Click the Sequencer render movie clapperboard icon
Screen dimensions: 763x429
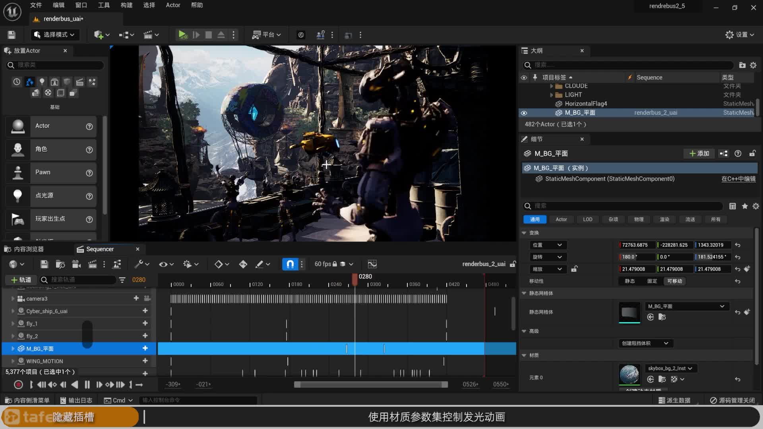(93, 264)
